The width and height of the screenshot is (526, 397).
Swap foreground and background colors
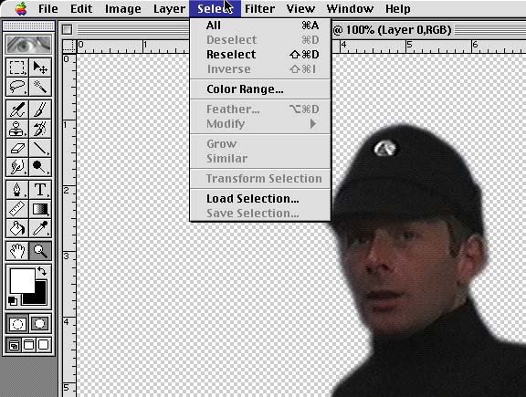click(x=42, y=271)
